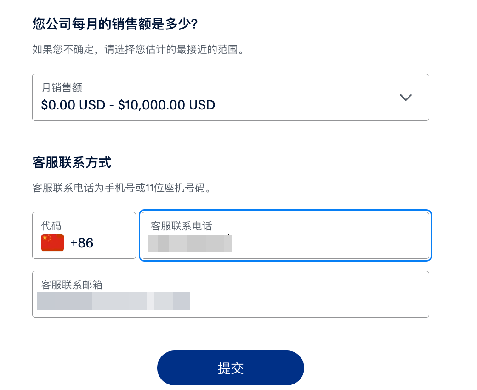
Task: Click the dropdown chevron beside monthly sales
Action: (x=405, y=97)
